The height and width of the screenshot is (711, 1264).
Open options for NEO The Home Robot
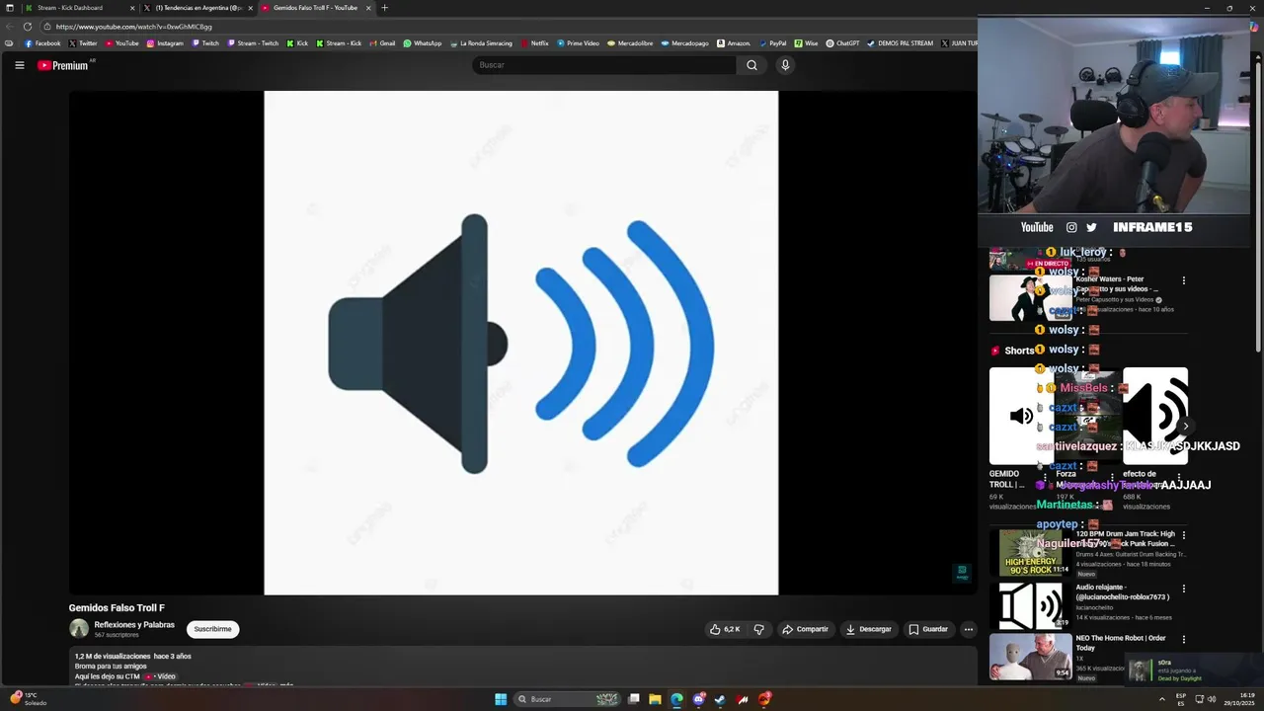pos(1183,640)
